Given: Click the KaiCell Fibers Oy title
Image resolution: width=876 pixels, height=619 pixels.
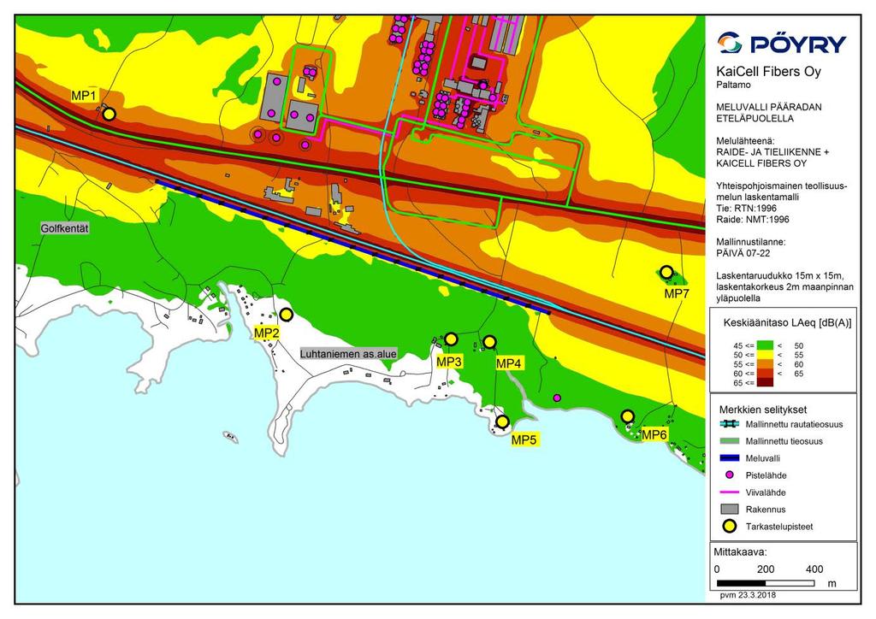Looking at the screenshot, I should click(x=769, y=72).
